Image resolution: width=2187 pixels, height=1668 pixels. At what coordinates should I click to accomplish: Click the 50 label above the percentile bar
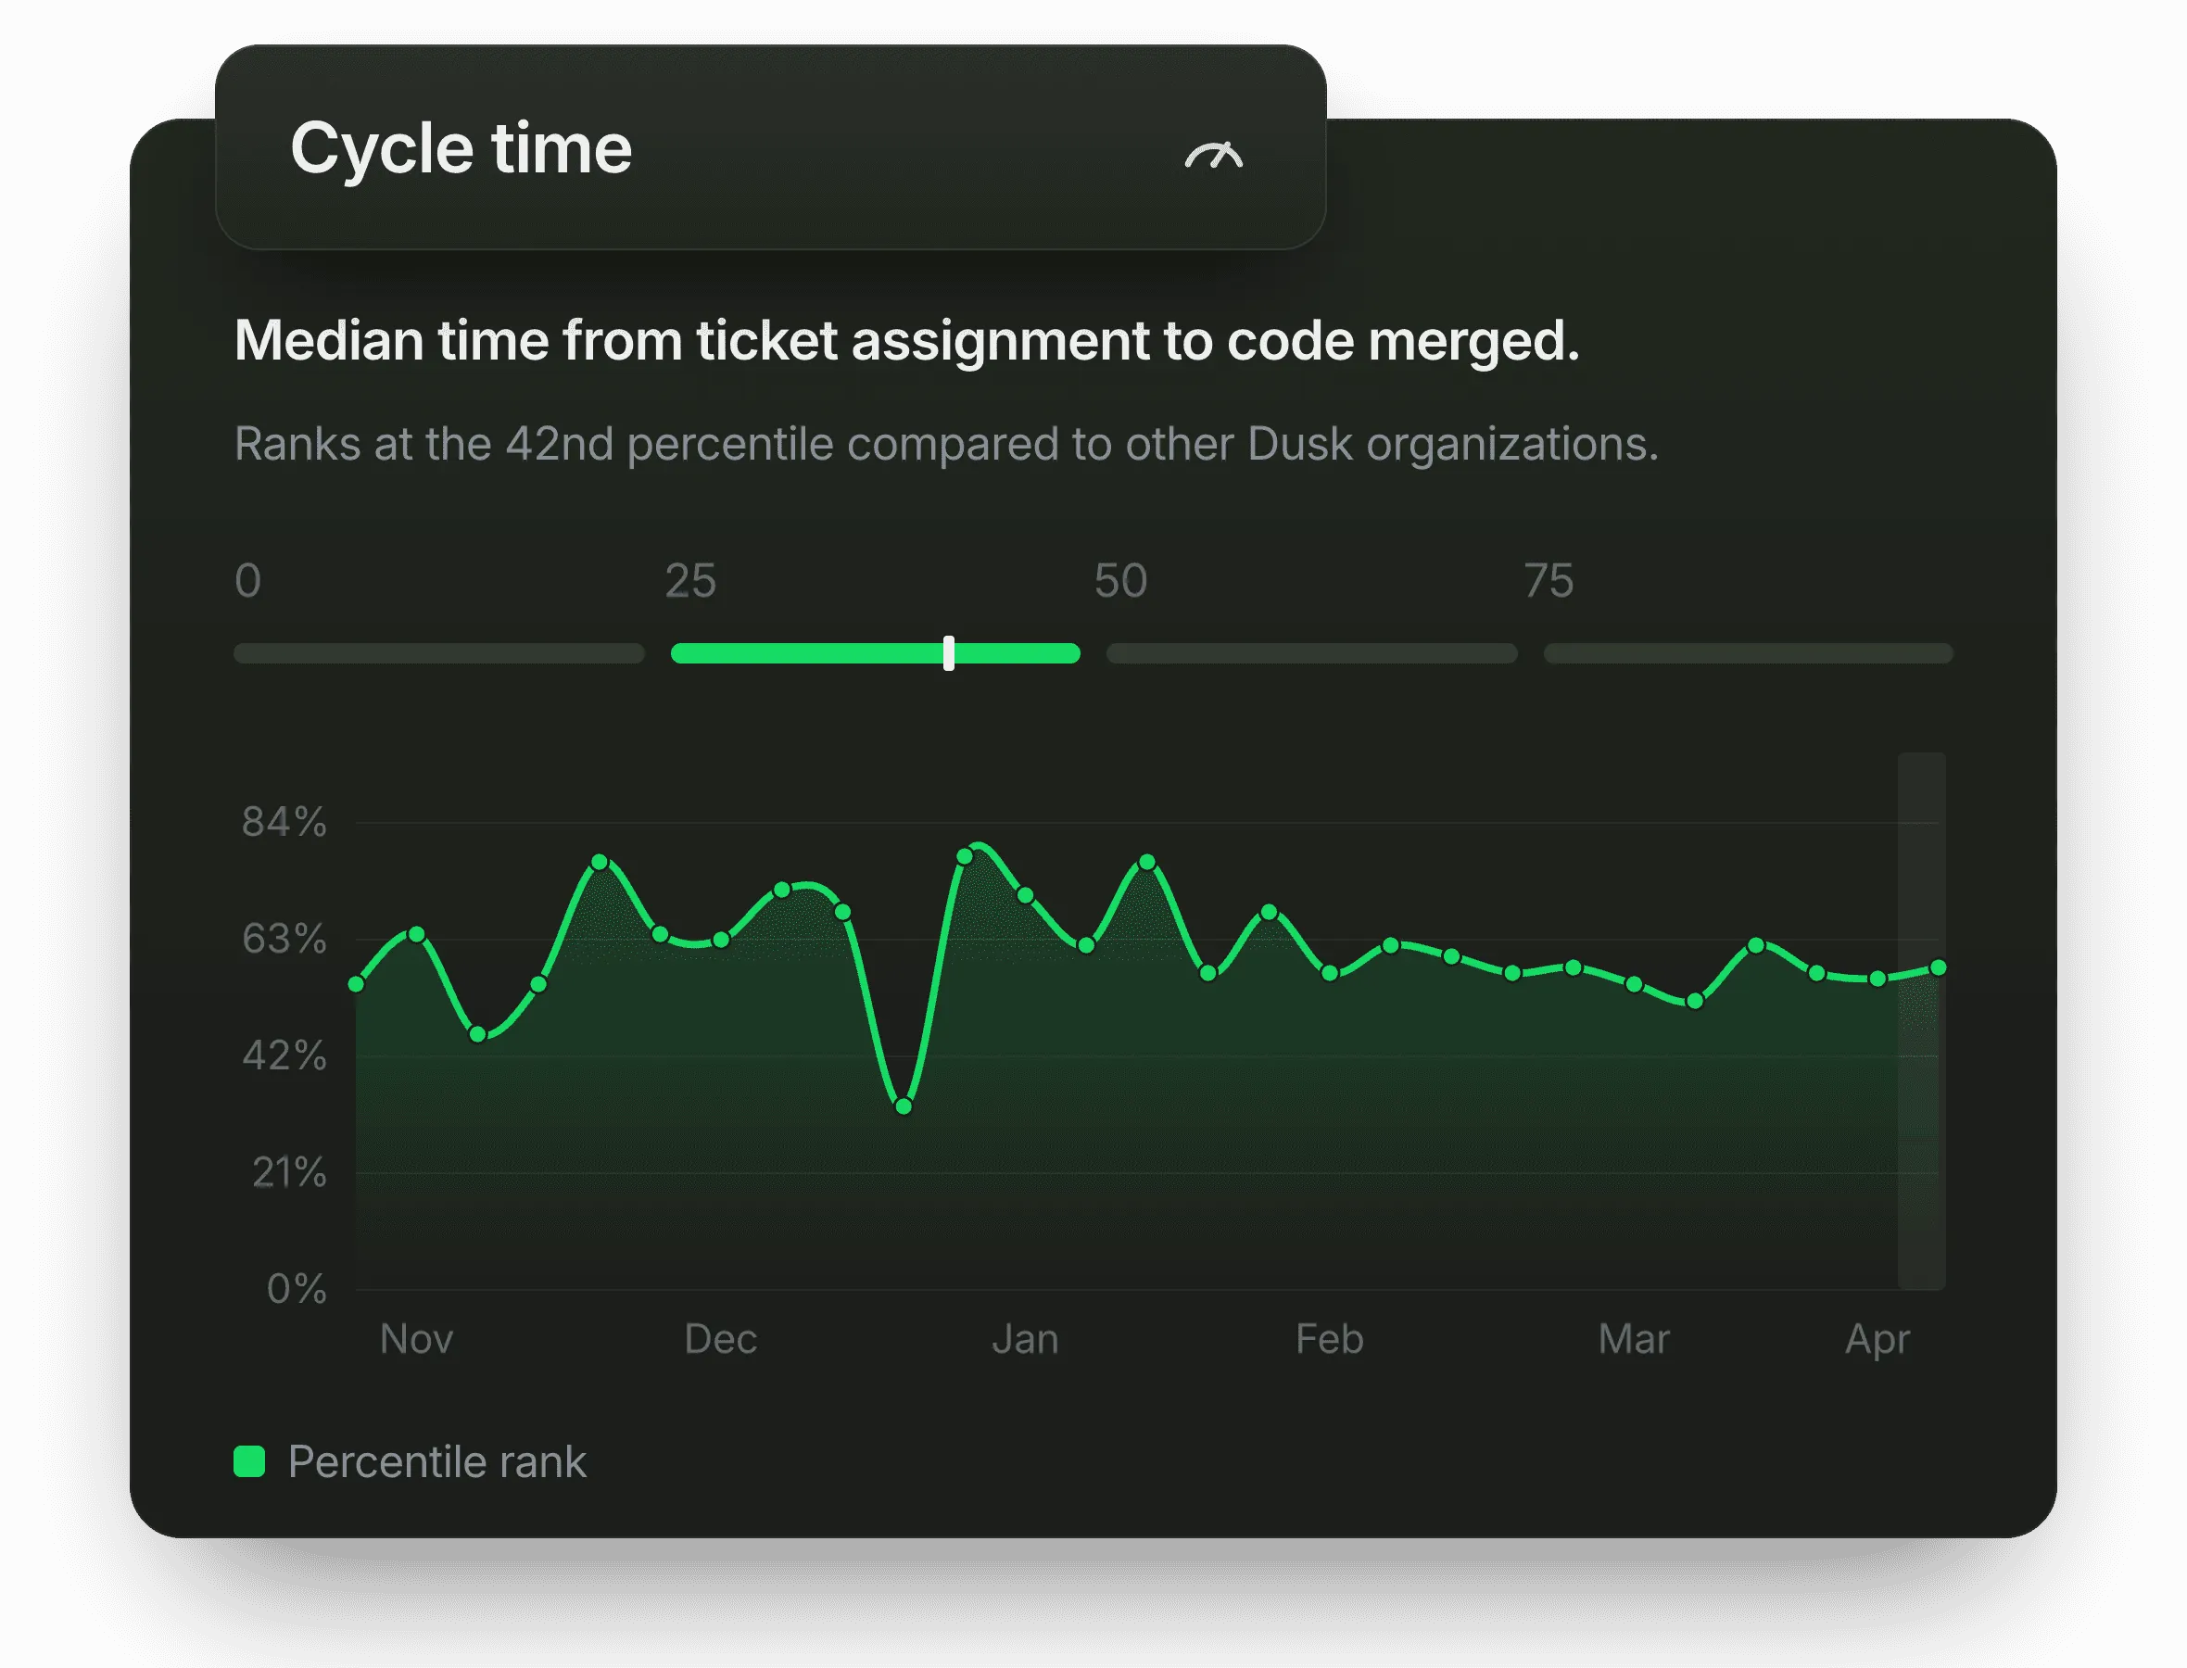pyautogui.click(x=1120, y=581)
